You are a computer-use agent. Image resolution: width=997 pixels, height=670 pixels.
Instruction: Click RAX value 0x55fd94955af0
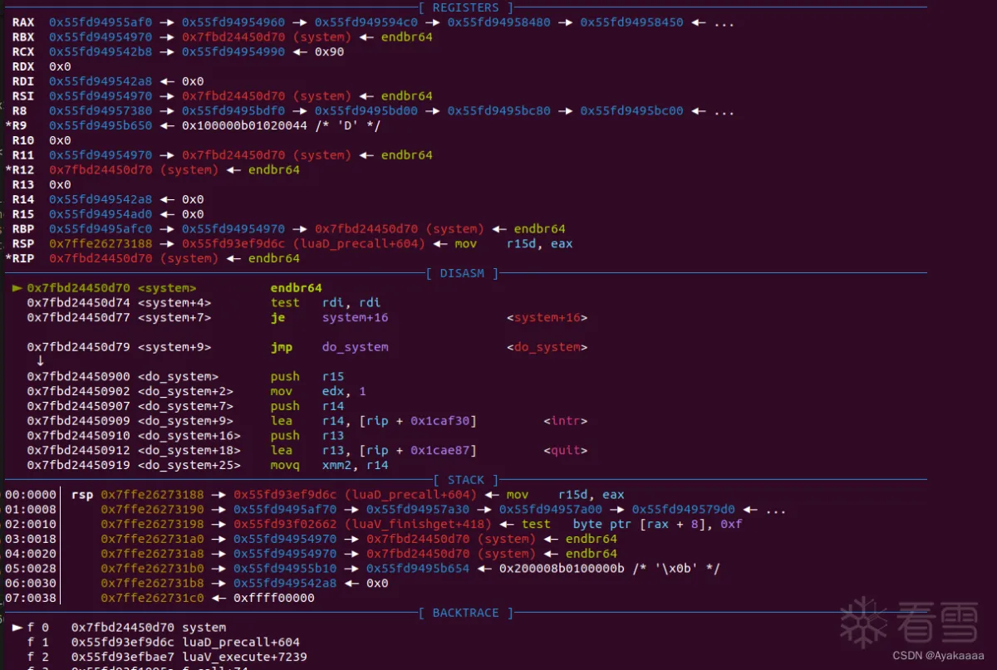coord(101,22)
